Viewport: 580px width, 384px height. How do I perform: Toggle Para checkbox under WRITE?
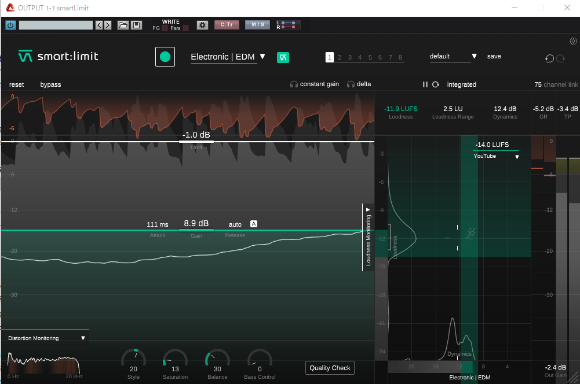[x=185, y=28]
